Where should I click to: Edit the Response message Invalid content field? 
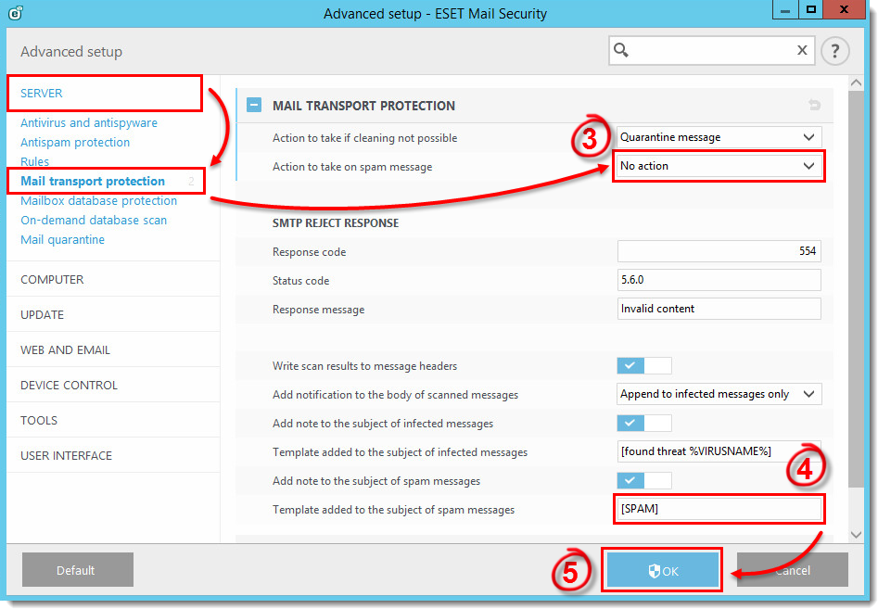coord(719,308)
